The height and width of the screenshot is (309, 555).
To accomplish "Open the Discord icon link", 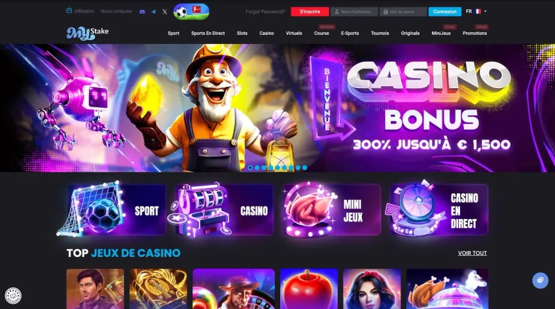I will click(x=142, y=12).
